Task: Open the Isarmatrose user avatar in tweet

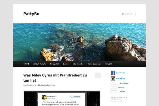Action: [x=44, y=97]
